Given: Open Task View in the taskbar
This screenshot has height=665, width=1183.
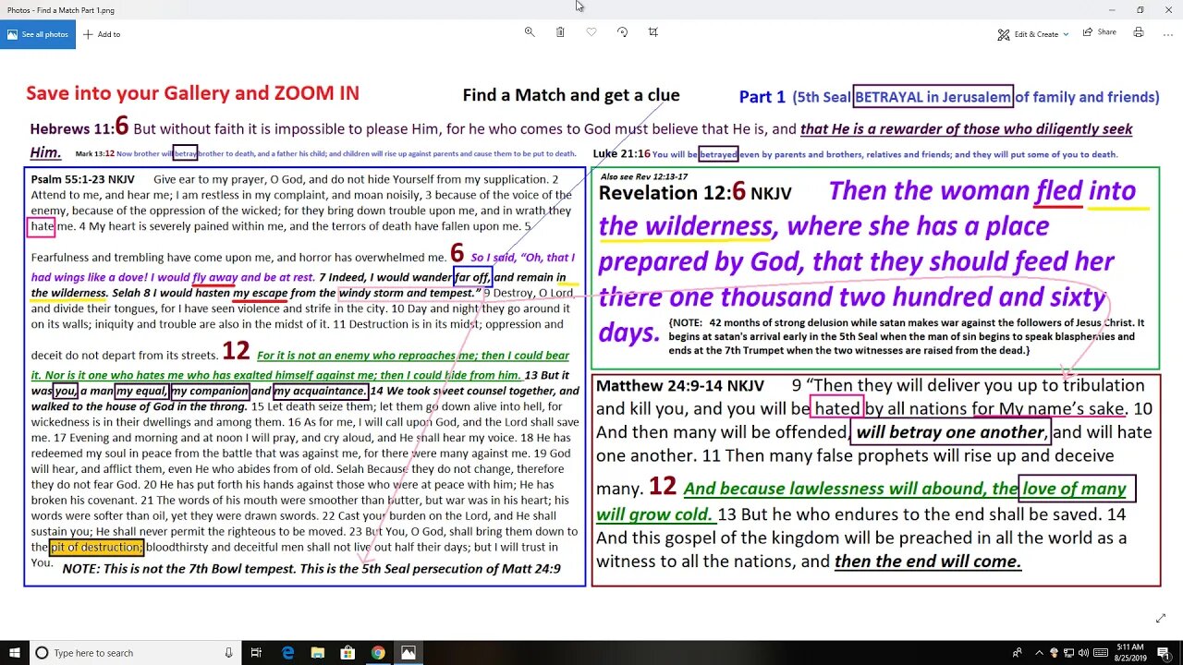Looking at the screenshot, I should tap(258, 652).
